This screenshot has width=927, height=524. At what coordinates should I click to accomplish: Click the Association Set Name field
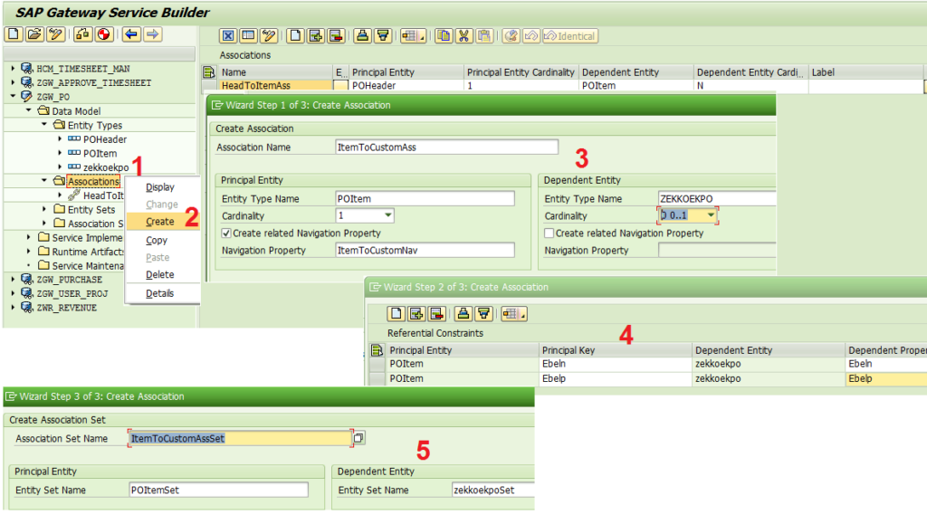click(241, 438)
